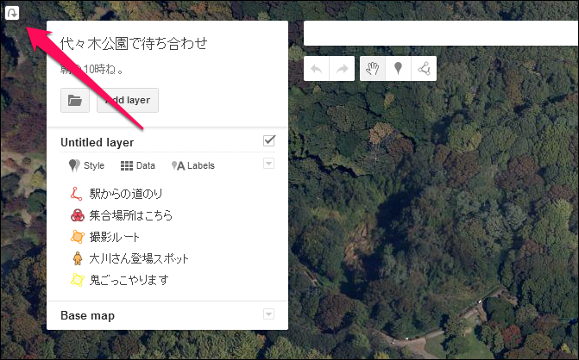Open the Untitled layer options dropdown arrow
This screenshot has width=579, height=360.
click(x=269, y=164)
